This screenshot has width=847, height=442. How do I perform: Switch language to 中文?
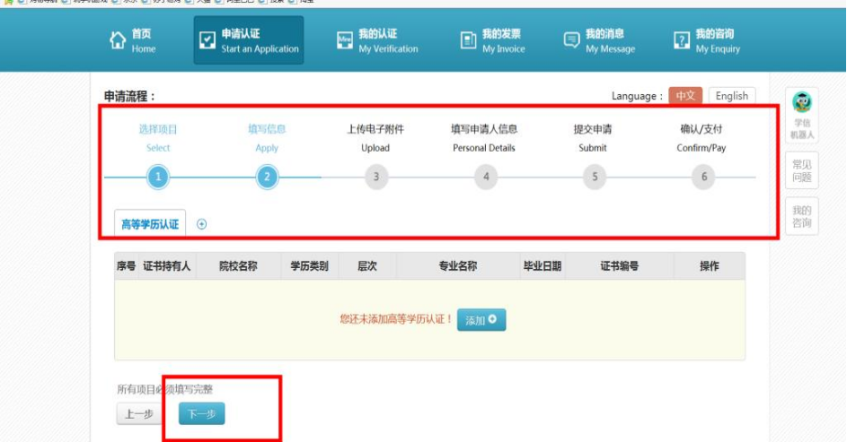[x=686, y=96]
